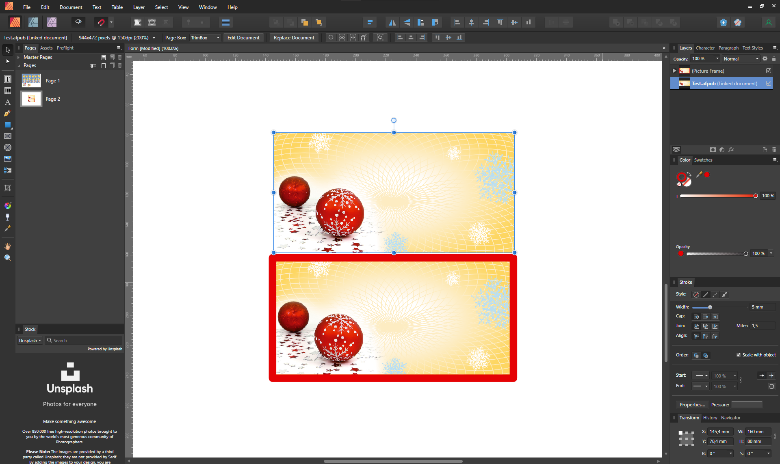
Task: Toggle stroke drawn behind fill order
Action: click(696, 355)
